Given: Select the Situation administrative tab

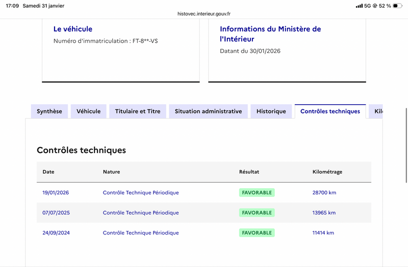Looking at the screenshot, I should [208, 111].
